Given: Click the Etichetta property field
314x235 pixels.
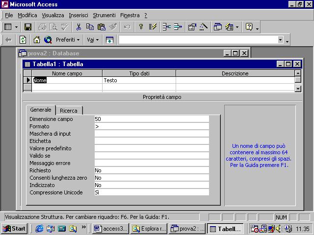Looking at the screenshot, I should point(152,141).
